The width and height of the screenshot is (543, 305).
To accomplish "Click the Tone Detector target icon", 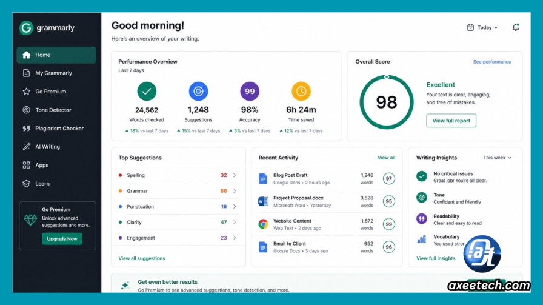I will click(26, 110).
